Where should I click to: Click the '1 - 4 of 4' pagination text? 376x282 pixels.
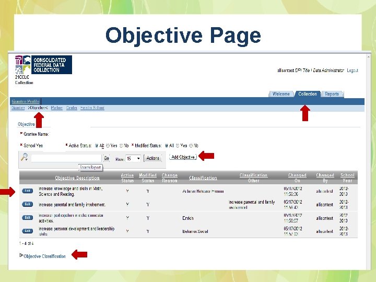click(27, 243)
